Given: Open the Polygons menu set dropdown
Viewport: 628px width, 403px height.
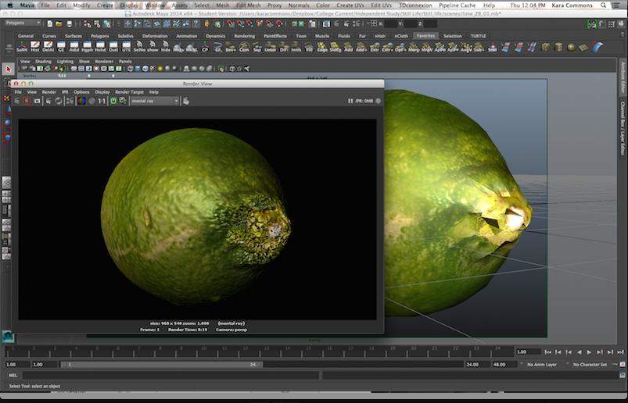Looking at the screenshot, I should 23,23.
